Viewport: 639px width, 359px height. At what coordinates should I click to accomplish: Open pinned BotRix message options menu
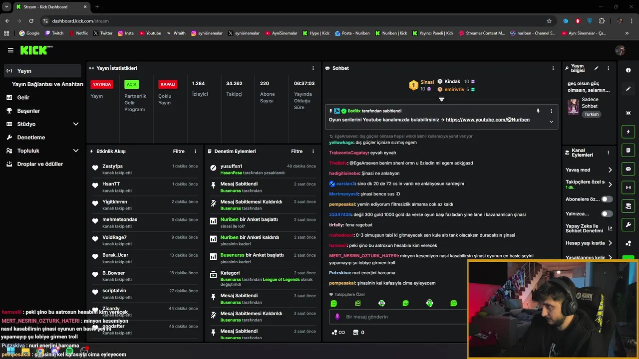point(551,111)
